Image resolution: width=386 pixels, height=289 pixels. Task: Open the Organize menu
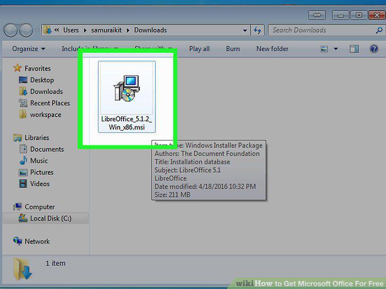point(29,49)
